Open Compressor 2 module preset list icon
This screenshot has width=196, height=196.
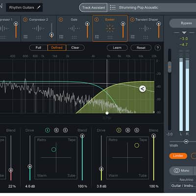click(25, 37)
